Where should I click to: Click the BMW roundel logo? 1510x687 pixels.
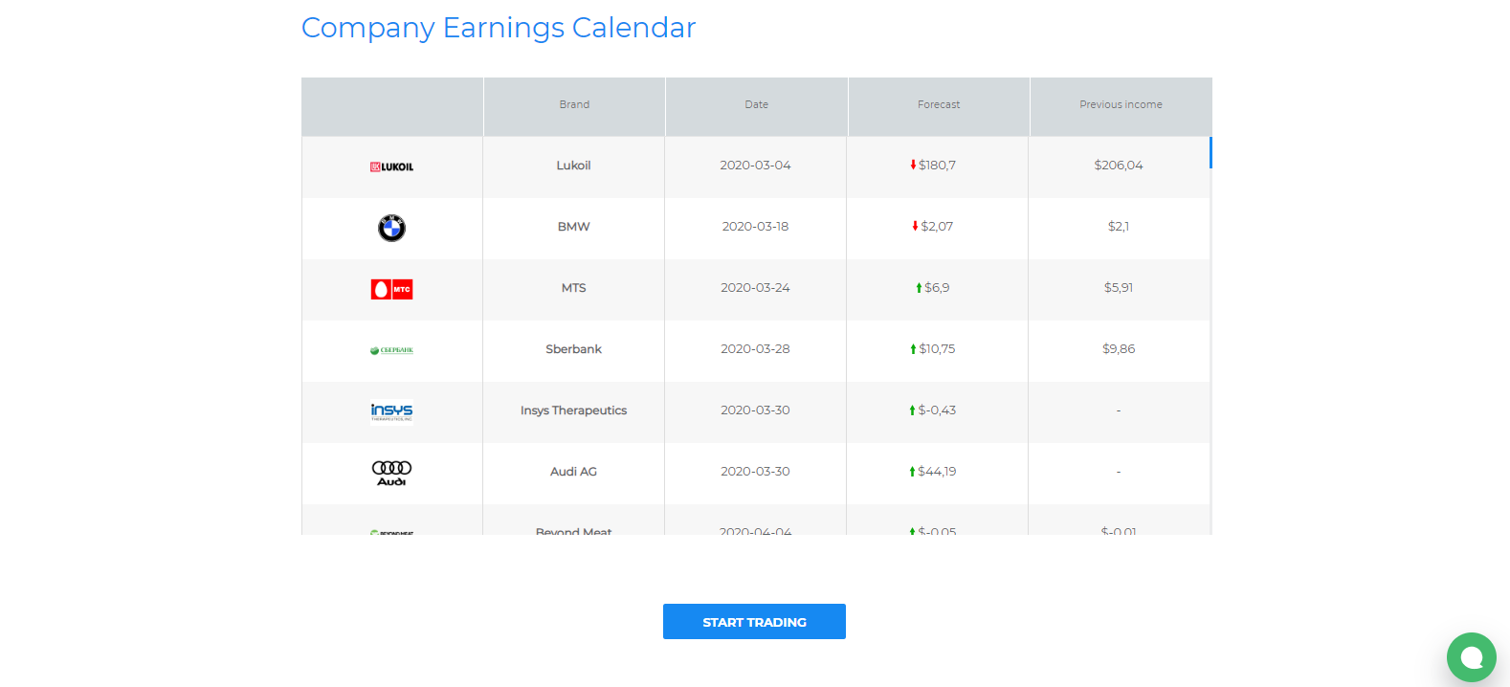(x=391, y=228)
